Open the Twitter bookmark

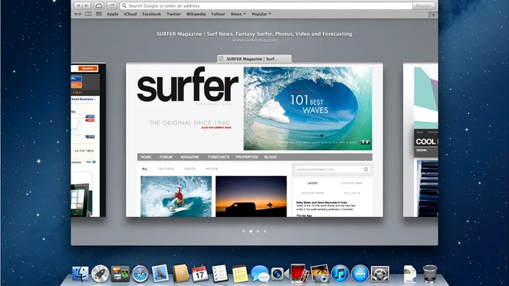coord(174,14)
